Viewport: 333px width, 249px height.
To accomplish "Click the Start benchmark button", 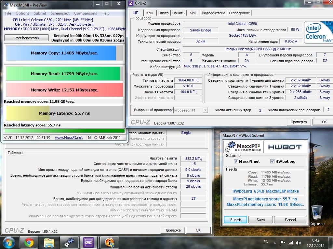I will 26,38.
